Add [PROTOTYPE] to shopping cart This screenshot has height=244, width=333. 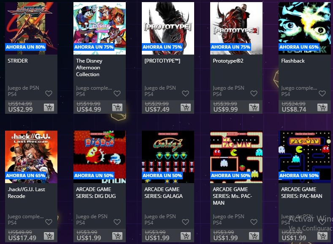pyautogui.click(x=186, y=107)
